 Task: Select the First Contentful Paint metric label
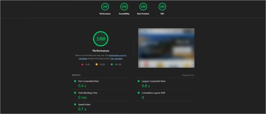[x=88, y=81]
